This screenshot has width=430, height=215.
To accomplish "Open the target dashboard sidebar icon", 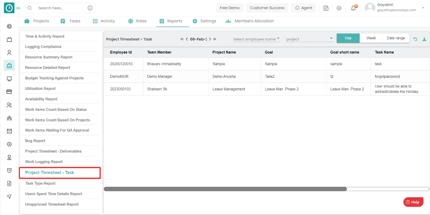I will [9, 26].
